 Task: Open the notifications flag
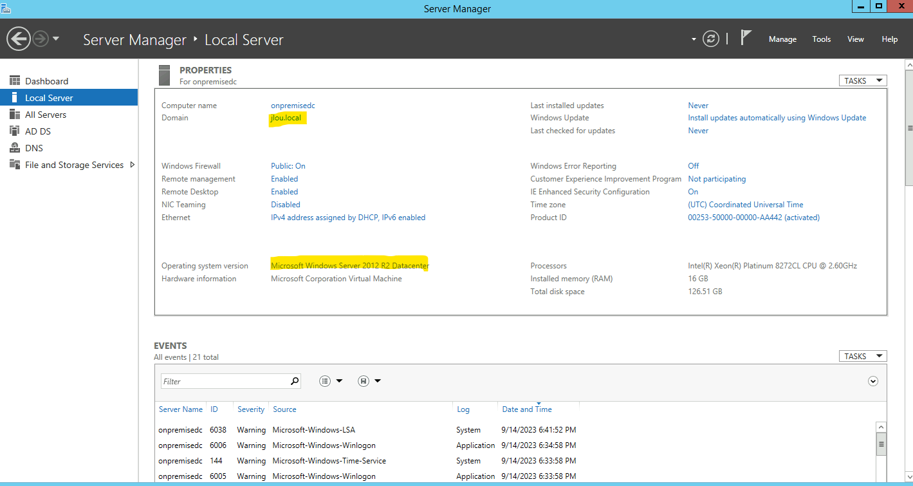click(746, 38)
